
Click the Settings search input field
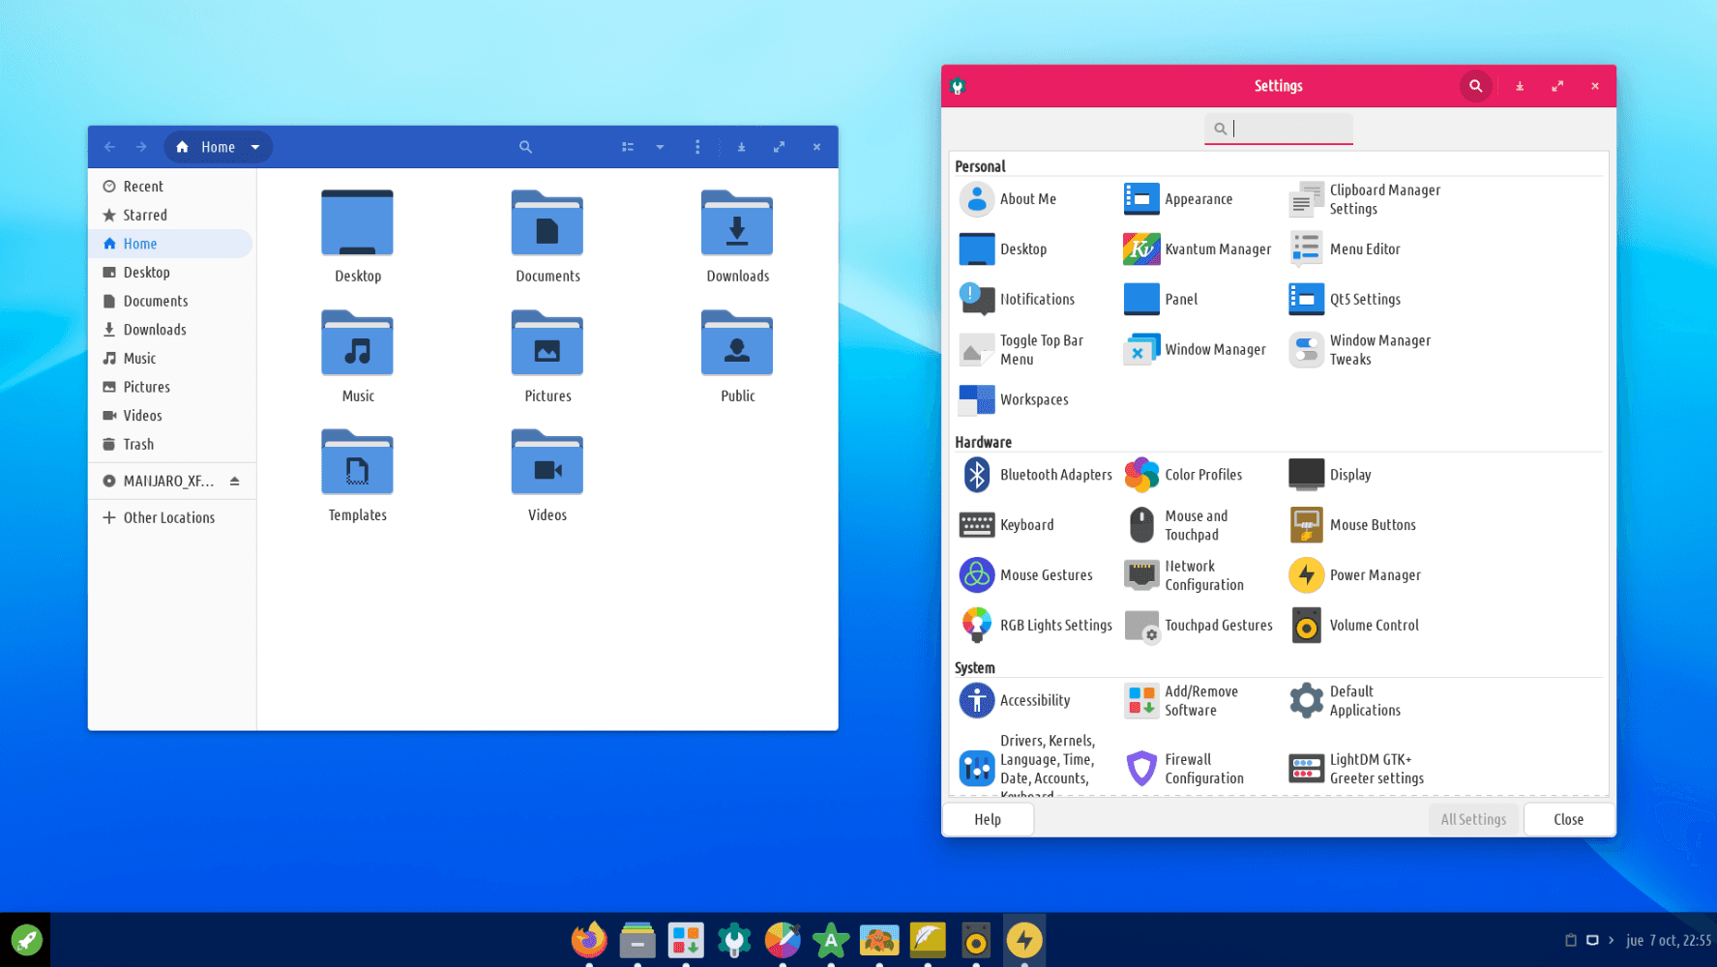1287,129
